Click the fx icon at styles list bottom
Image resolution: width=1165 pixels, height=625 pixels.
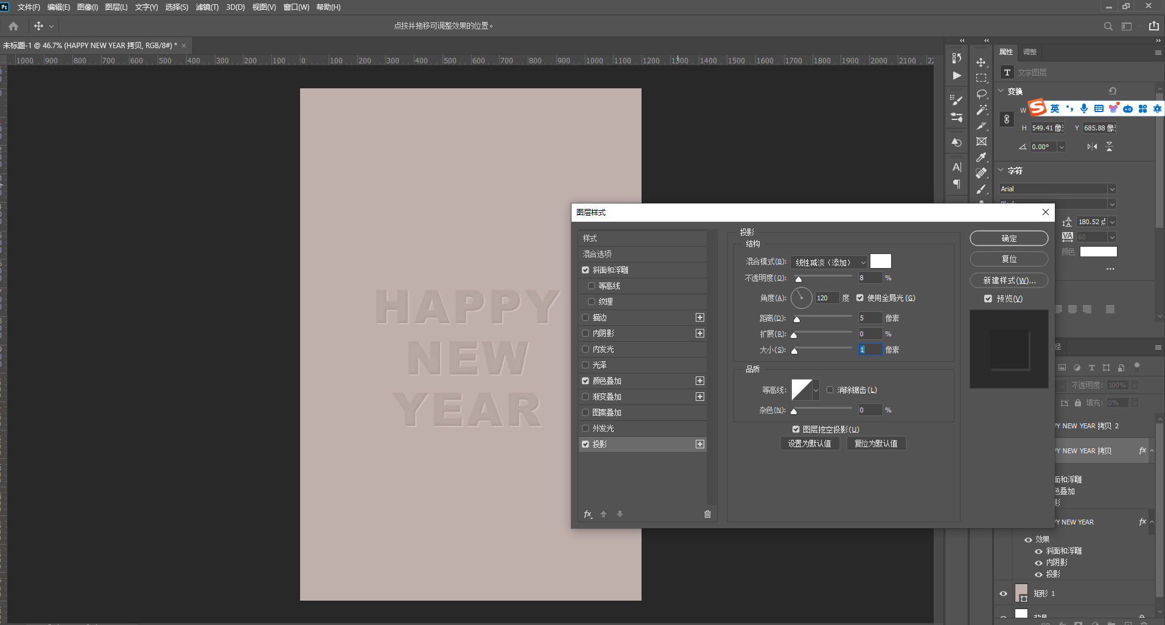click(x=588, y=514)
